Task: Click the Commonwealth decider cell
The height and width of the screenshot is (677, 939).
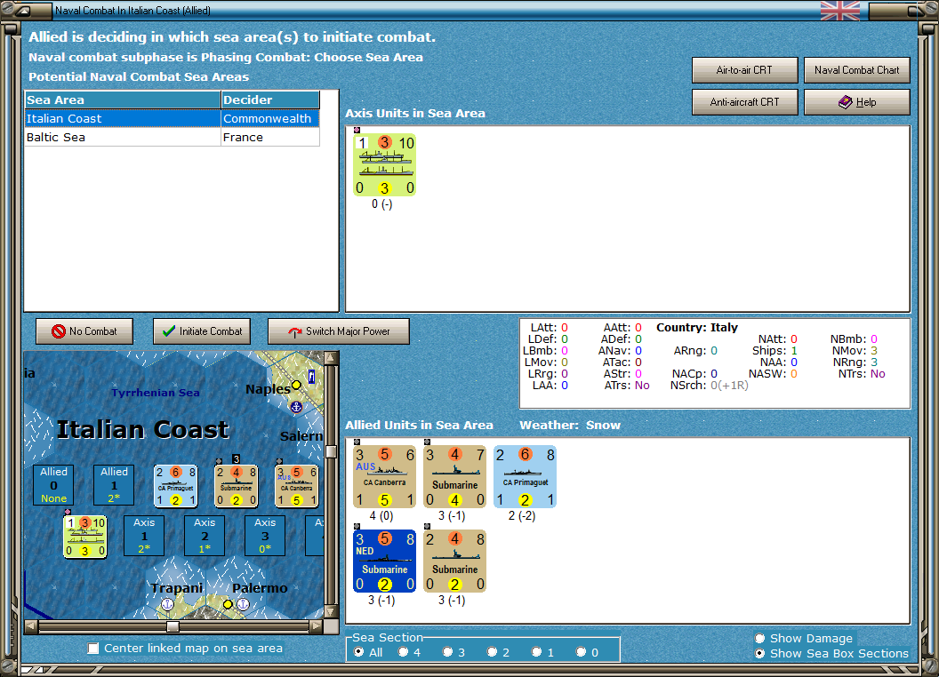Action: [270, 118]
